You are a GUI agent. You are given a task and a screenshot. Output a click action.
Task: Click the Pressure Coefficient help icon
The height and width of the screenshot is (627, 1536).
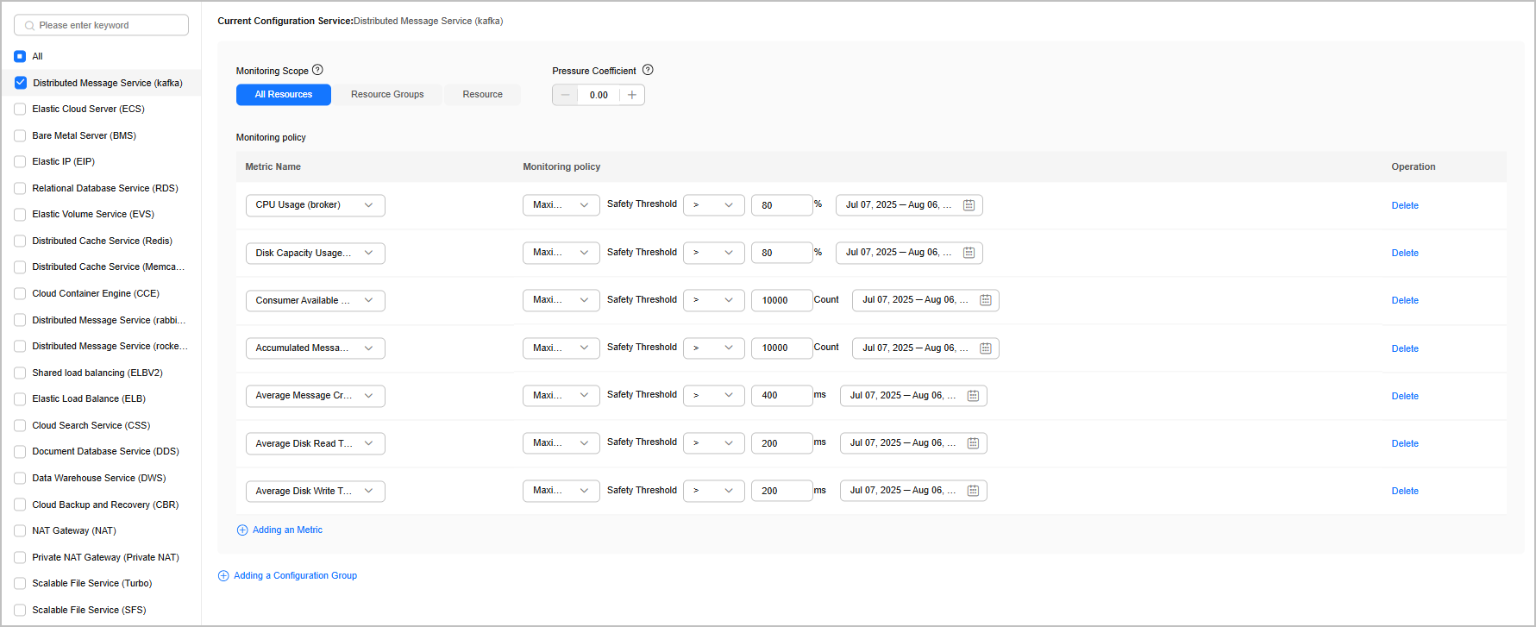[x=648, y=70]
